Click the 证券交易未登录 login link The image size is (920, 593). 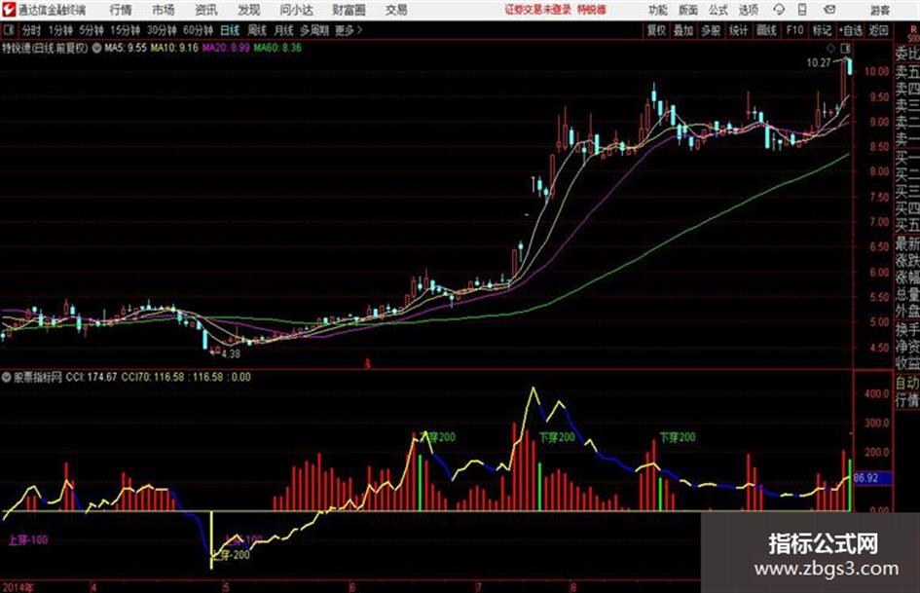click(x=537, y=10)
